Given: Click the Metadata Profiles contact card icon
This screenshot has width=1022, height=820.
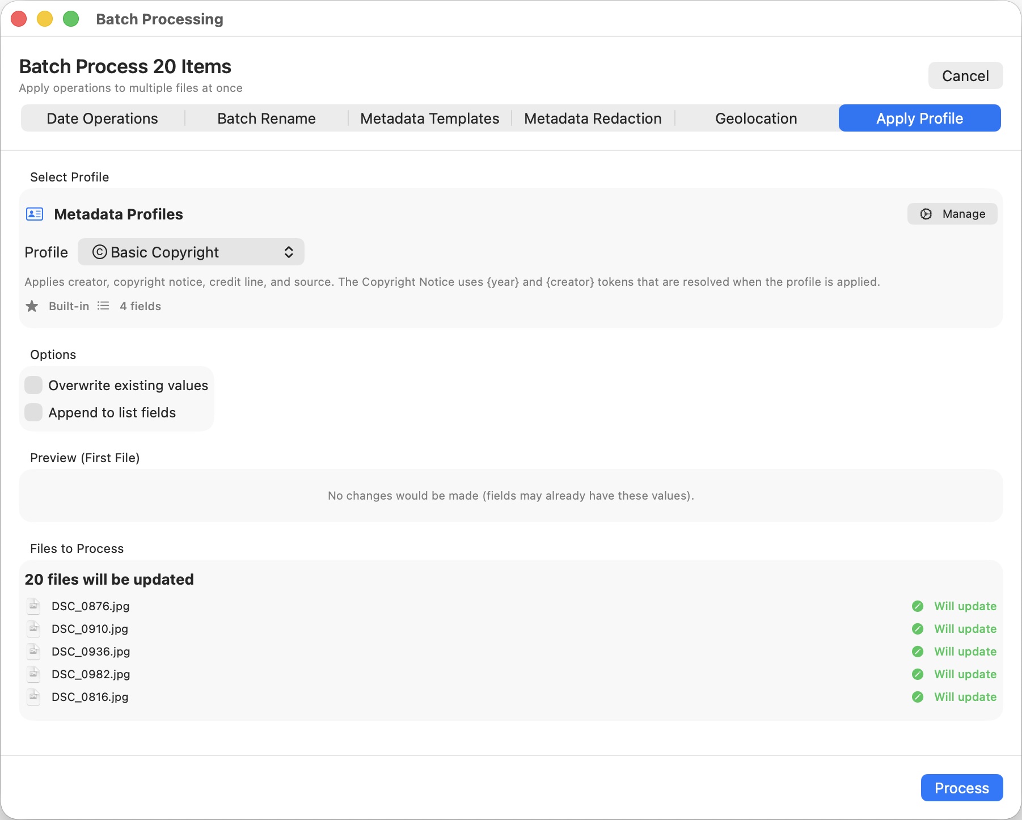Looking at the screenshot, I should 34,214.
